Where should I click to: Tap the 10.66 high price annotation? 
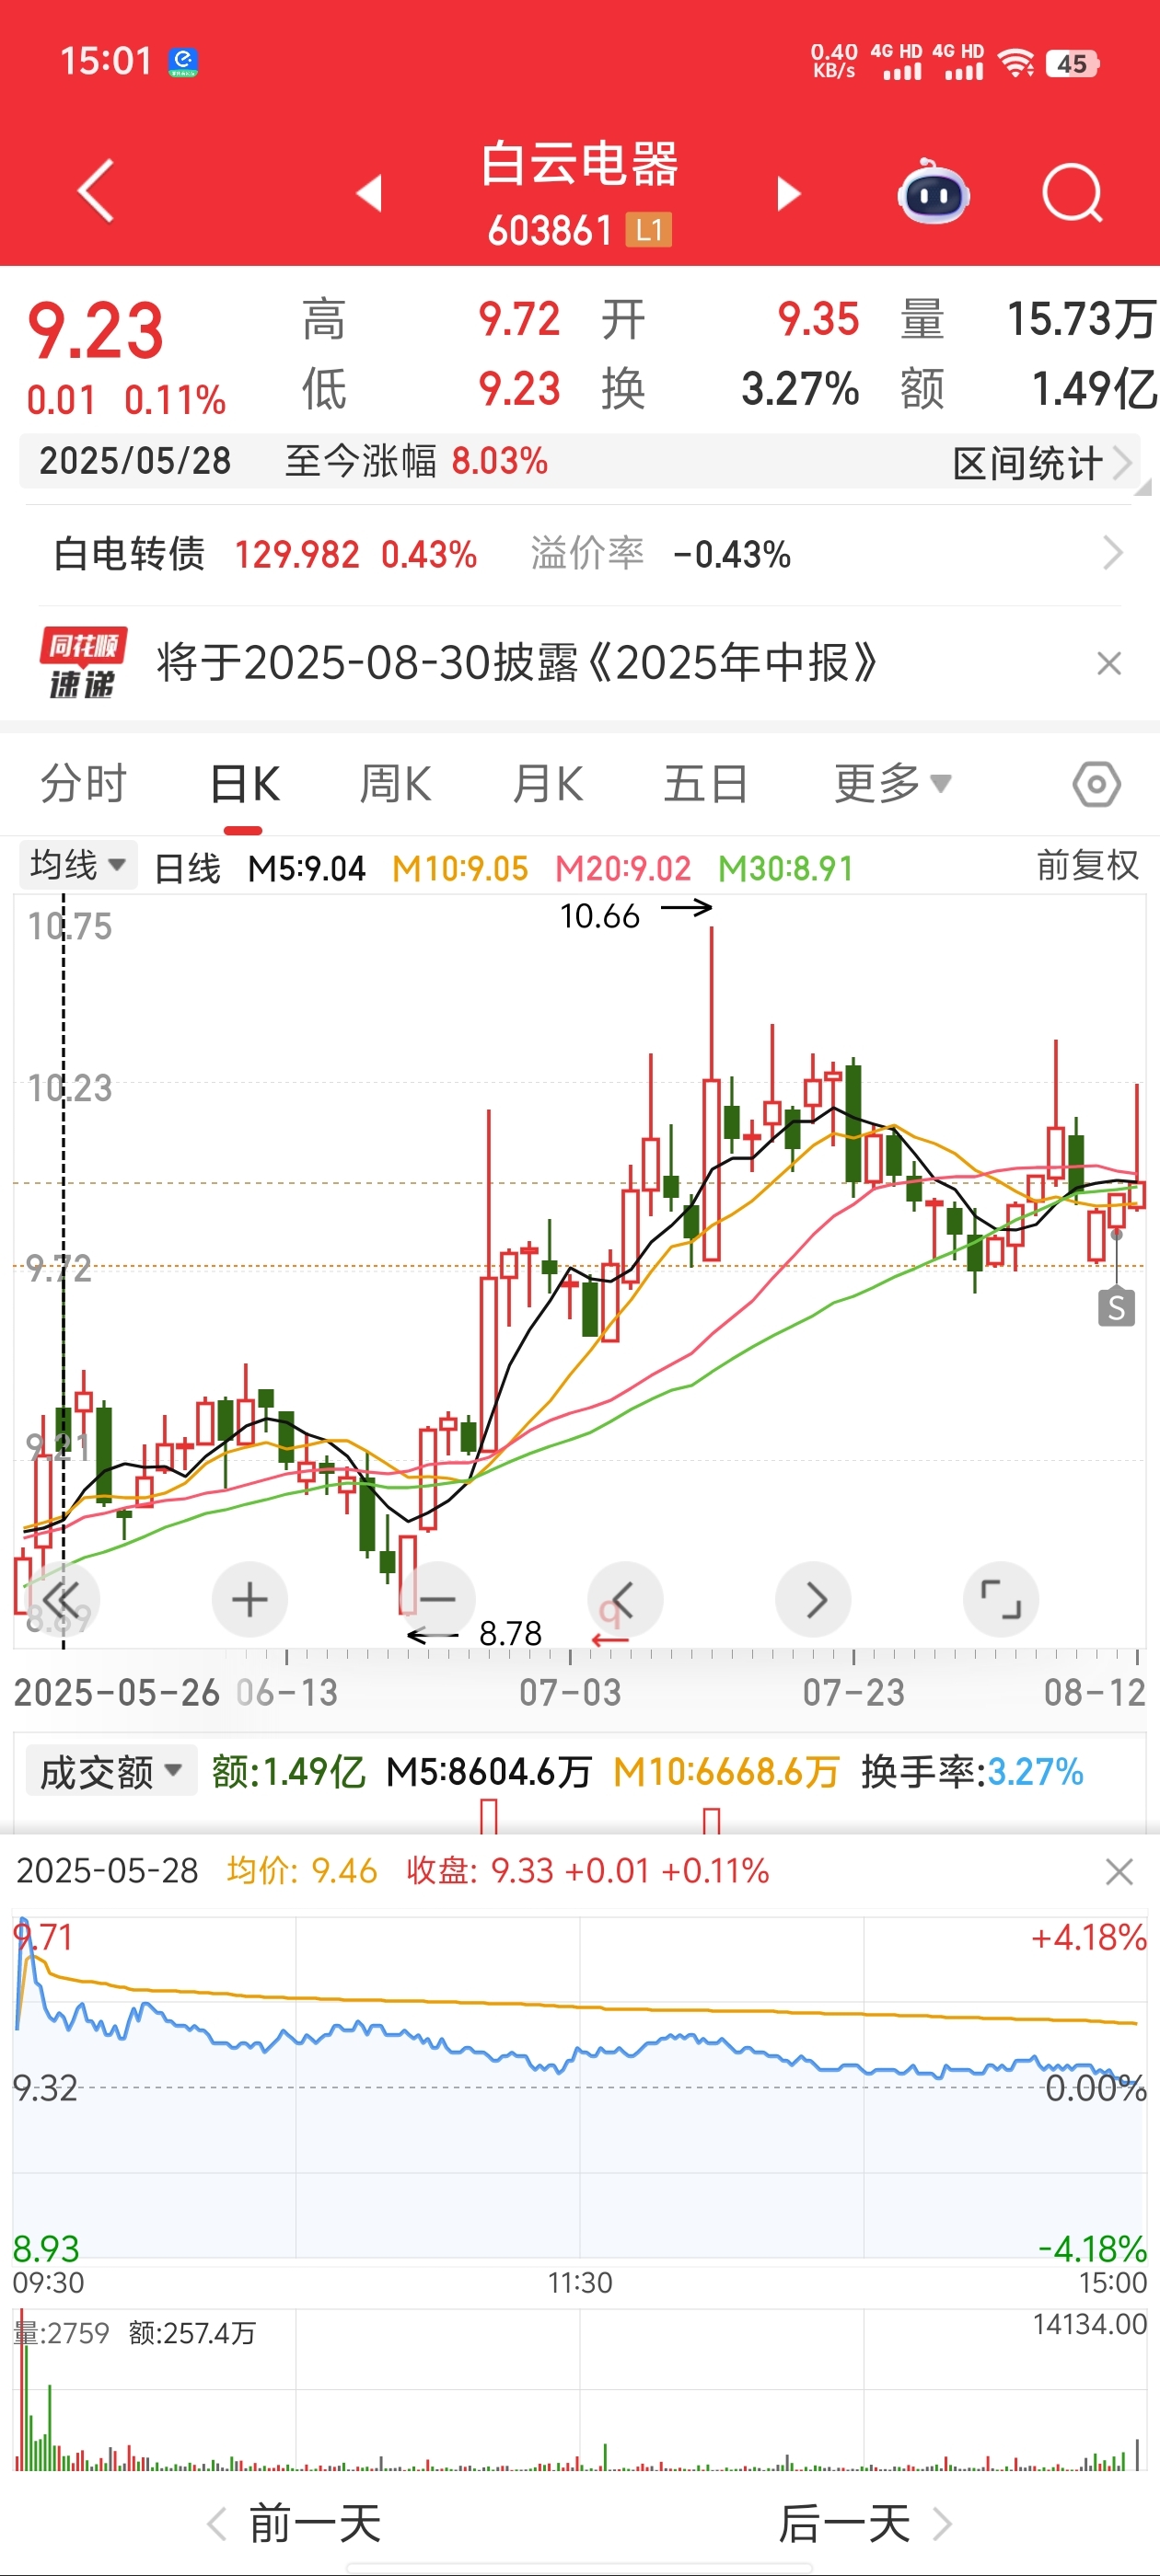click(599, 915)
